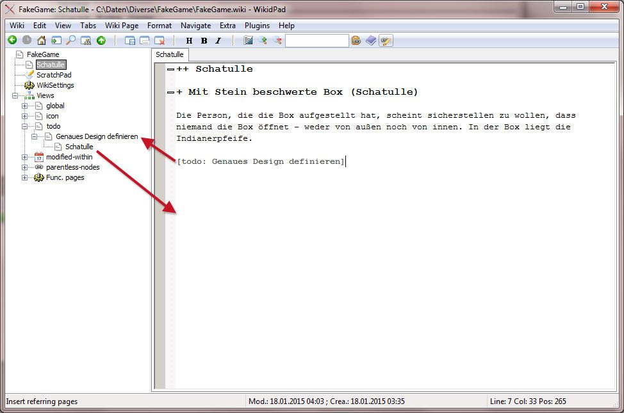Click the zoom in toolbar icon
Viewport: 624px width, 413px height.
coord(263,40)
